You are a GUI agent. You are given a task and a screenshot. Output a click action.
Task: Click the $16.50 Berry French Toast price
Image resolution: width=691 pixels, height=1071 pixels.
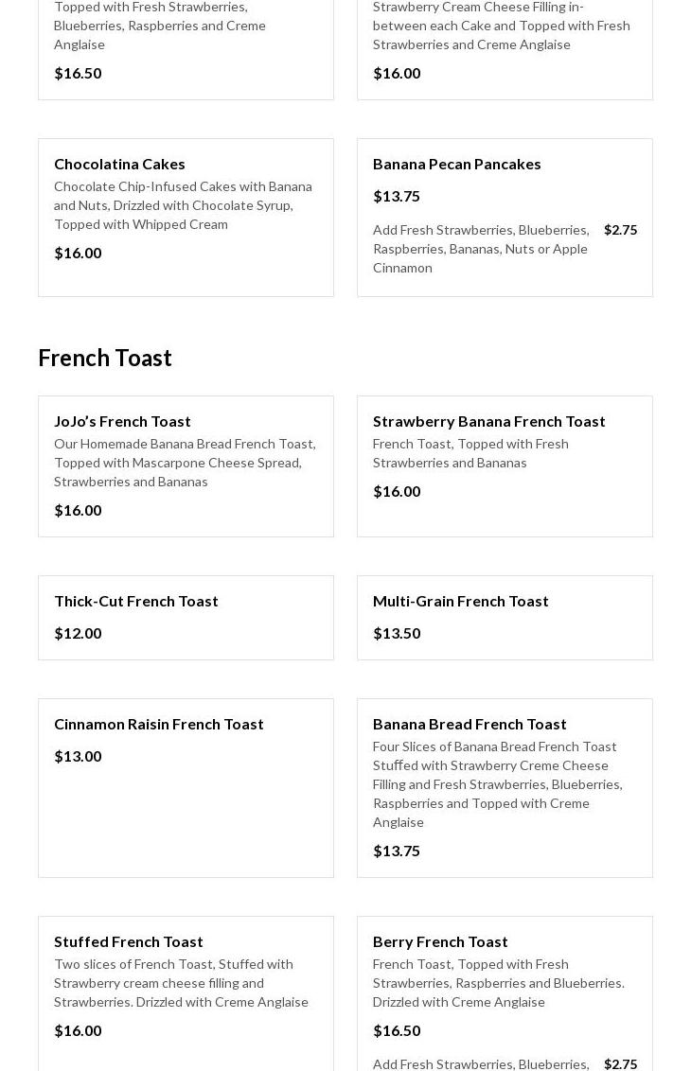coord(396,1030)
